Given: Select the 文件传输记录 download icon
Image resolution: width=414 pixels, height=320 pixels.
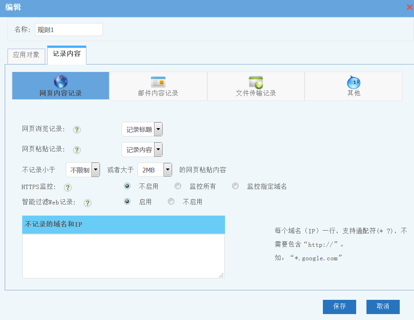Looking at the screenshot, I should tap(256, 82).
